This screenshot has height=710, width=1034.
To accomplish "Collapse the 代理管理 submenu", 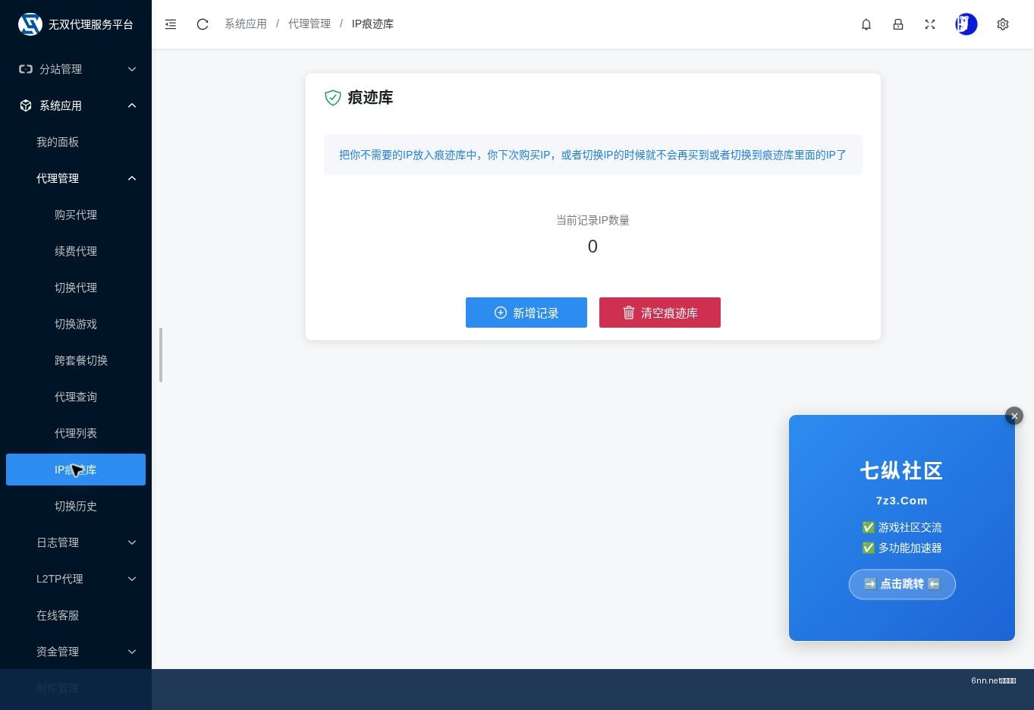I will (x=76, y=178).
